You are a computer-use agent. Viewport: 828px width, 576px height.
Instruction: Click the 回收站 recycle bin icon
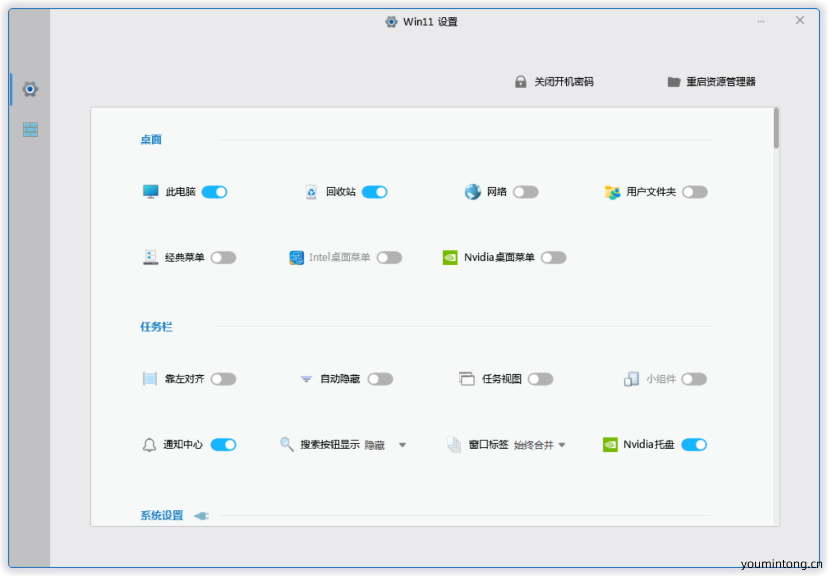tap(311, 191)
